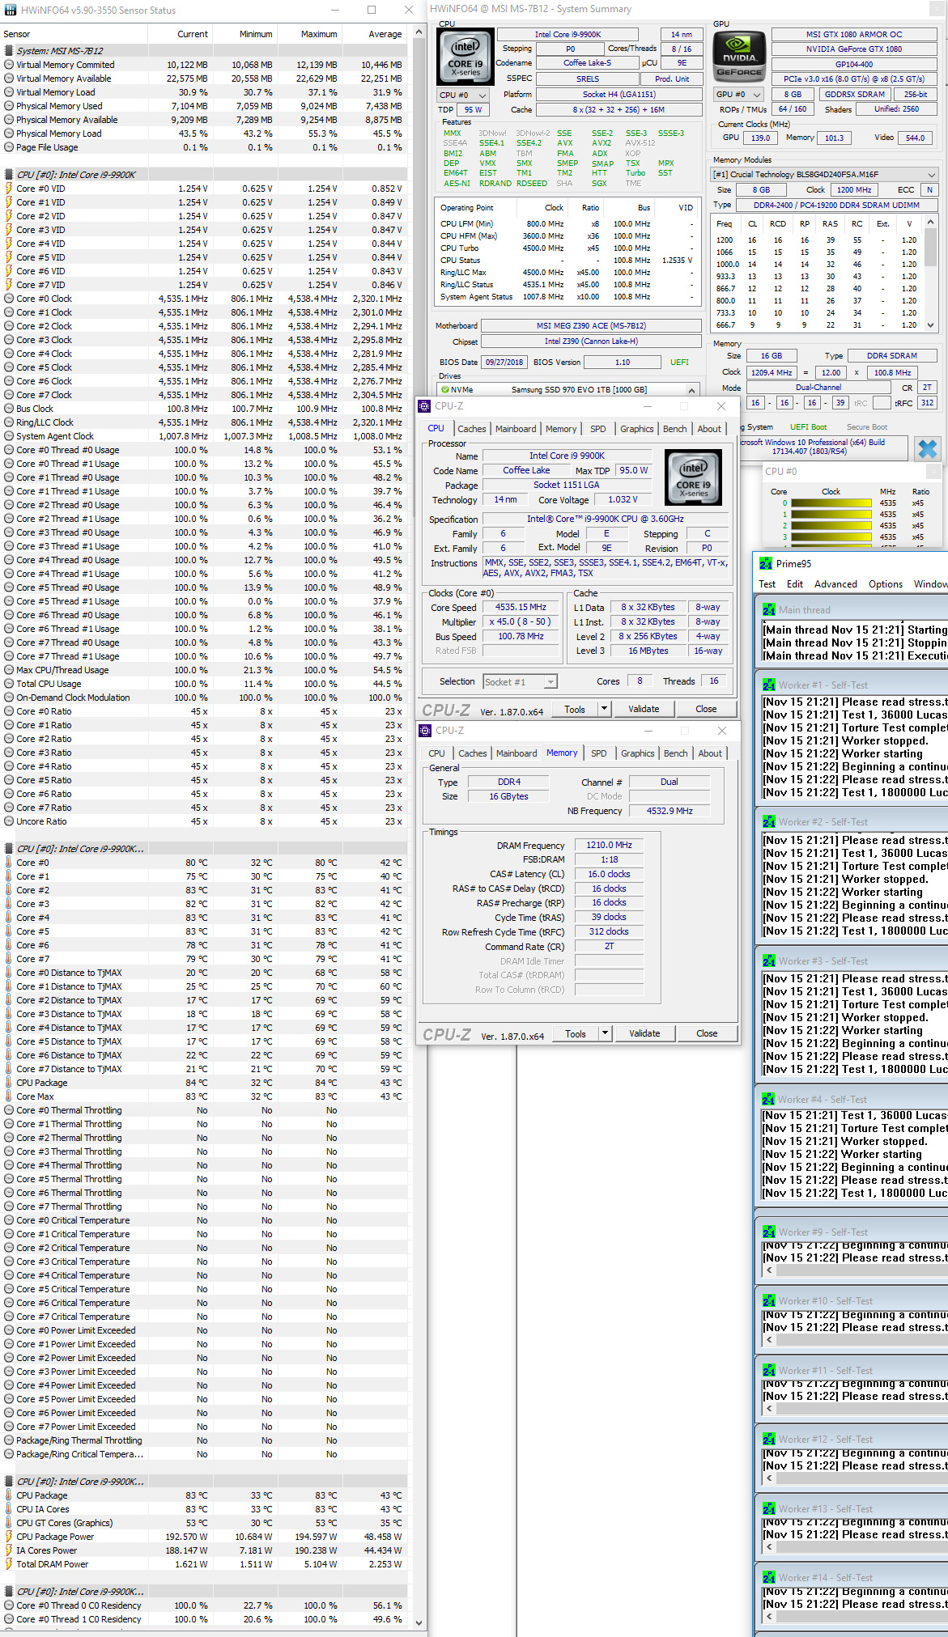Open the Options menu in Prime95

pyautogui.click(x=886, y=584)
